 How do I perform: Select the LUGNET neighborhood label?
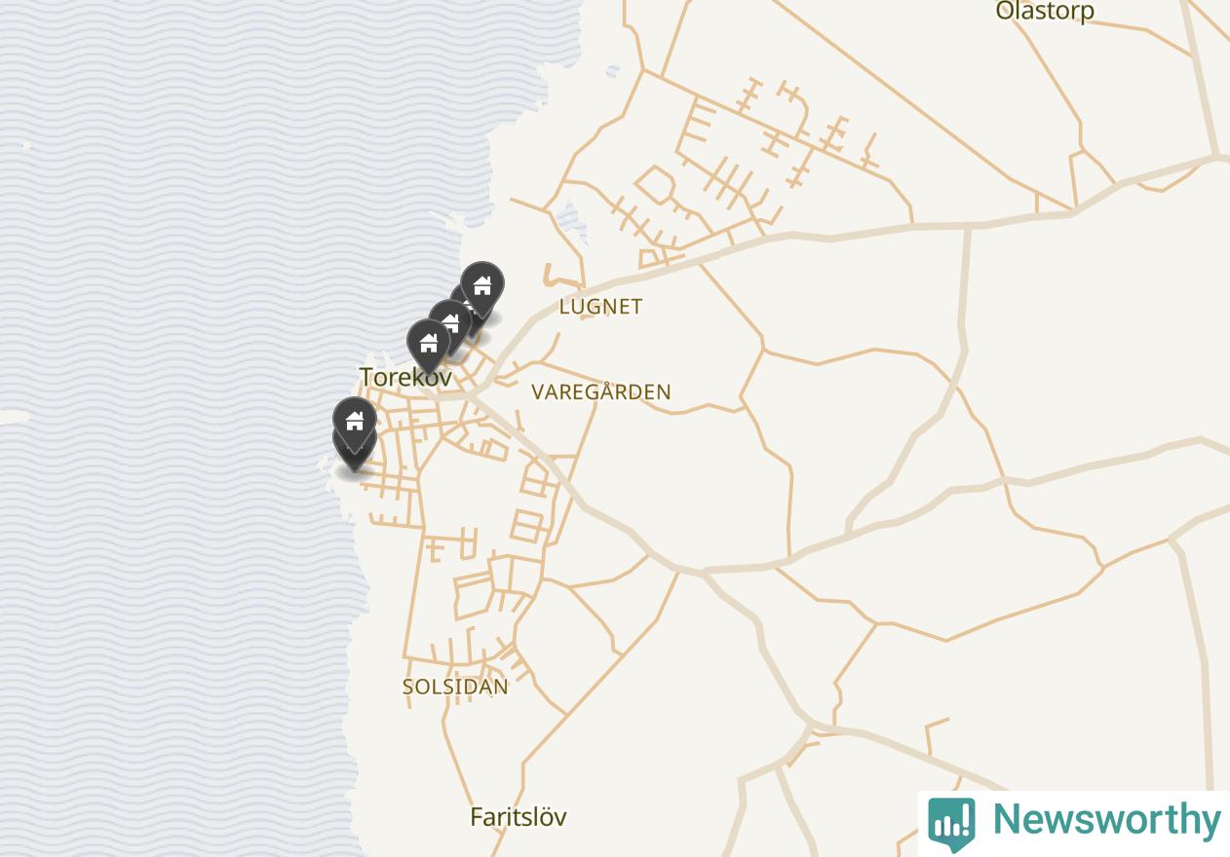pos(600,307)
